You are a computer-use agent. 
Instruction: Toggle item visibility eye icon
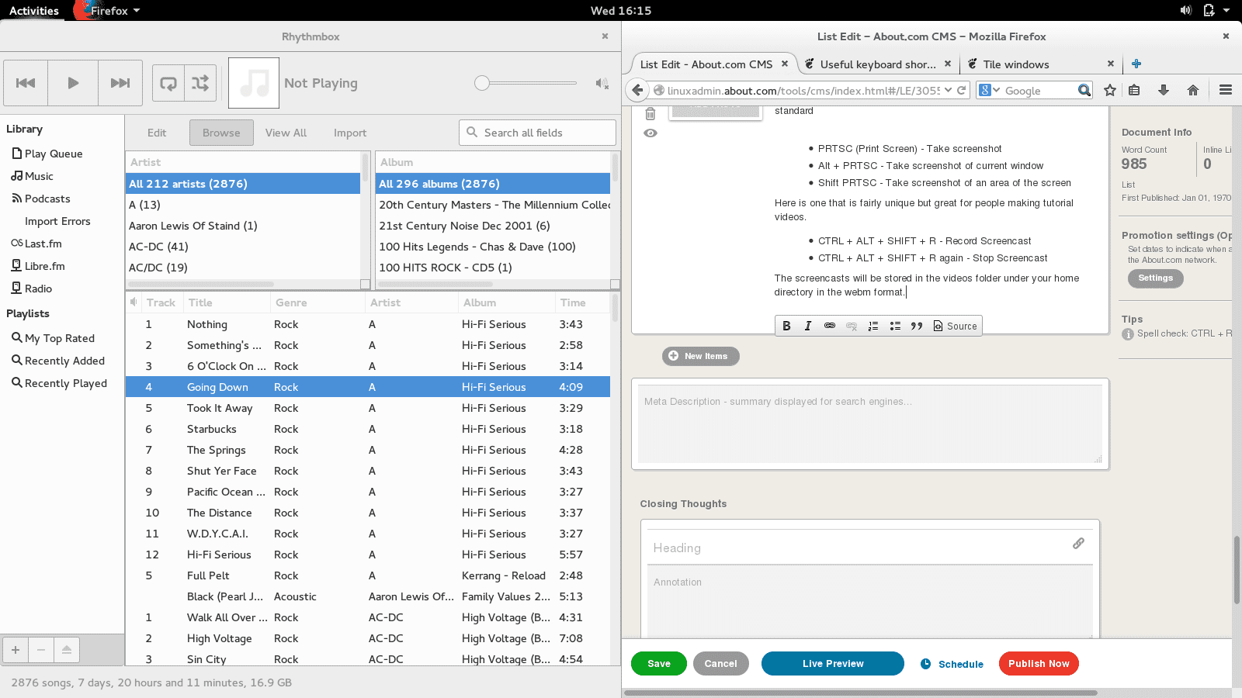click(x=650, y=133)
